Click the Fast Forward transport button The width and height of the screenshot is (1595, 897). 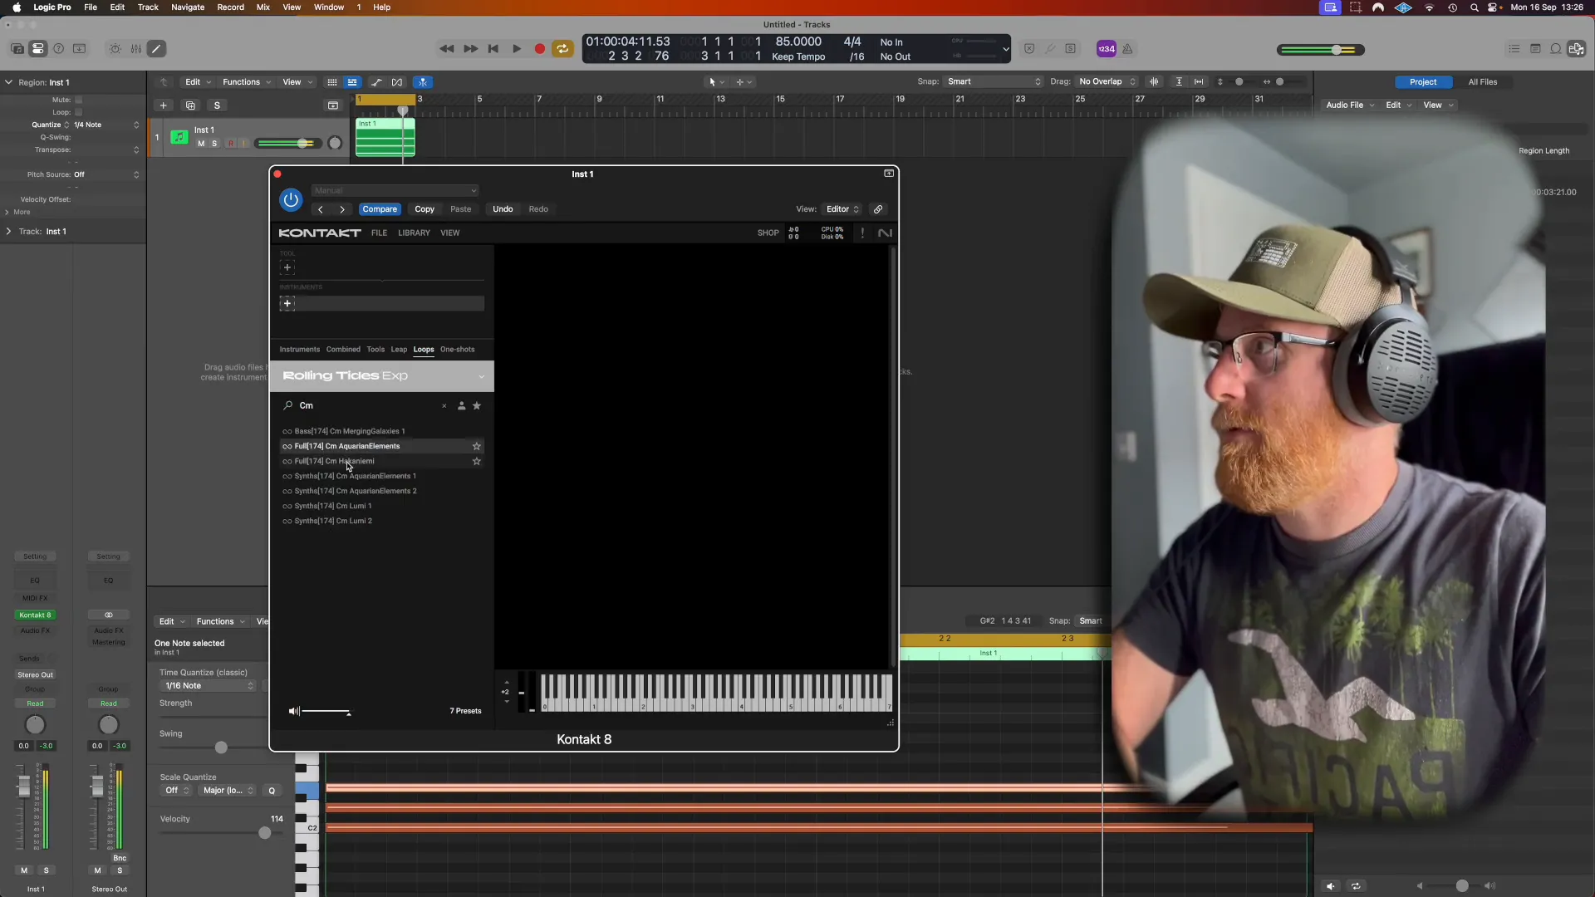coord(470,49)
